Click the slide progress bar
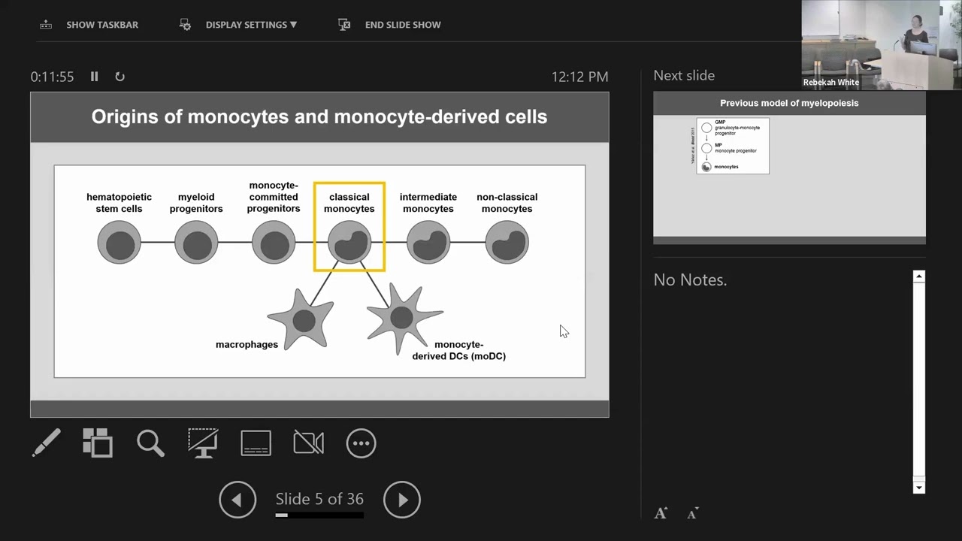The height and width of the screenshot is (541, 962). 319,515
